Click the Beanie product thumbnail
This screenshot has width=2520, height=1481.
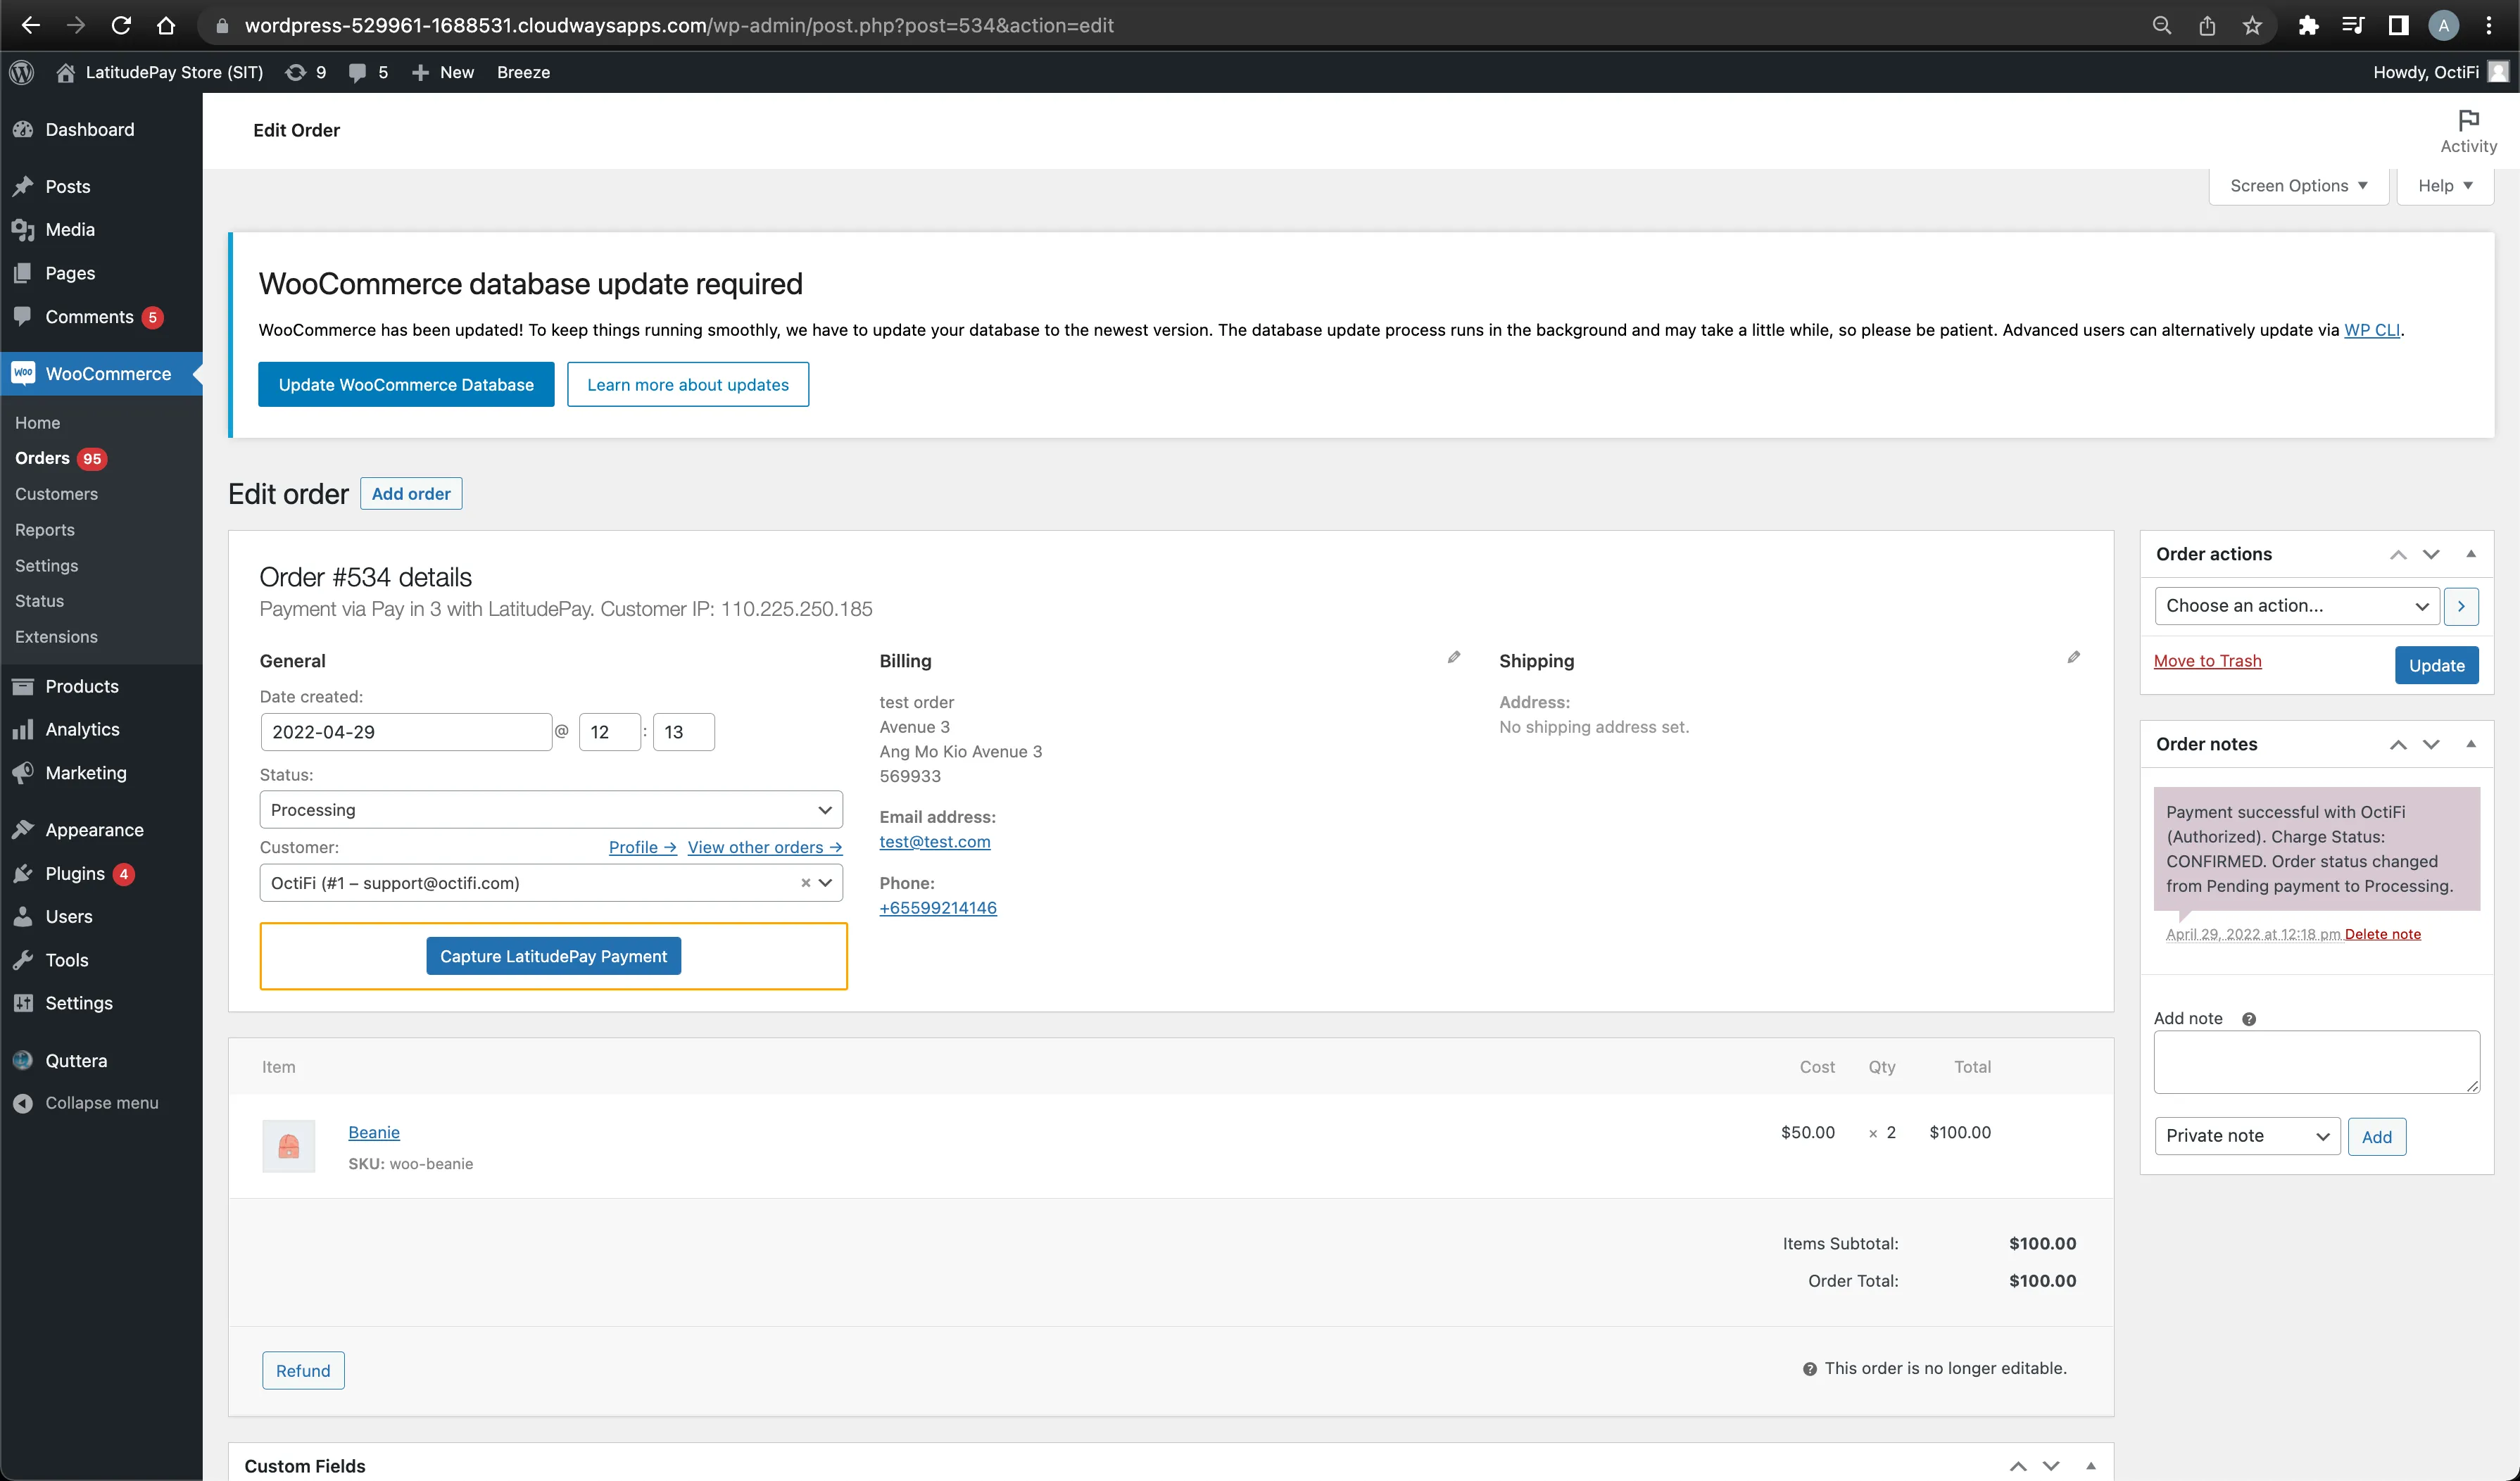(x=288, y=1146)
